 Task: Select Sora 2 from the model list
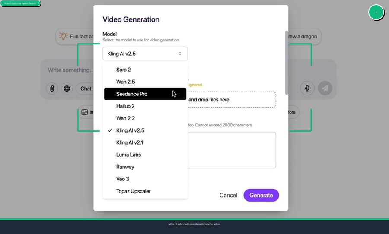[x=123, y=70]
